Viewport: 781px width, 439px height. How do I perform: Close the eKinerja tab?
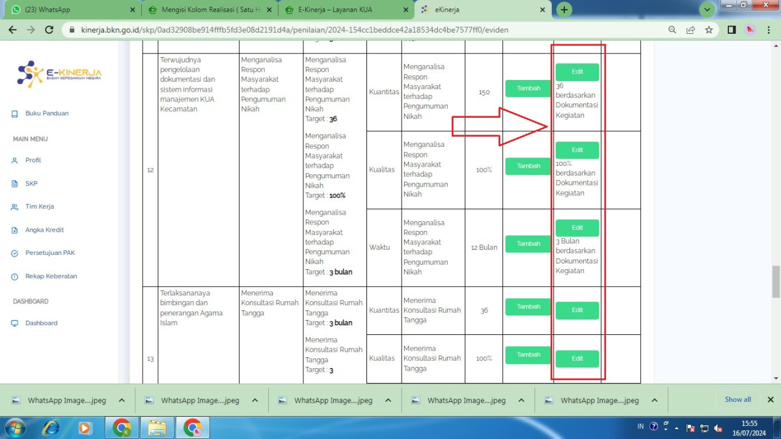[x=542, y=10]
